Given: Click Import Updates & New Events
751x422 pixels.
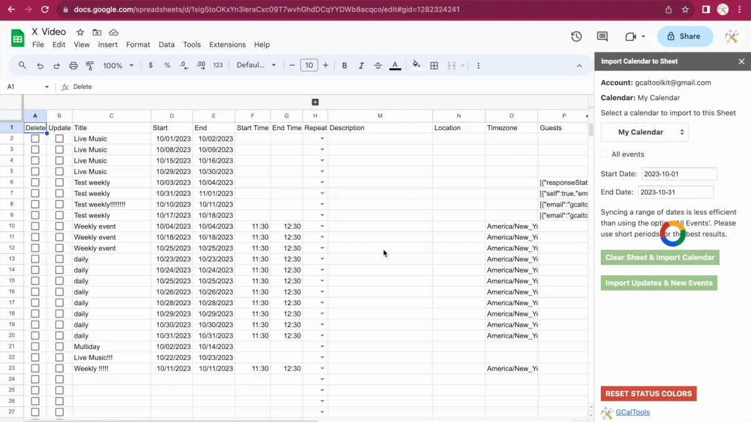Looking at the screenshot, I should pos(659,283).
